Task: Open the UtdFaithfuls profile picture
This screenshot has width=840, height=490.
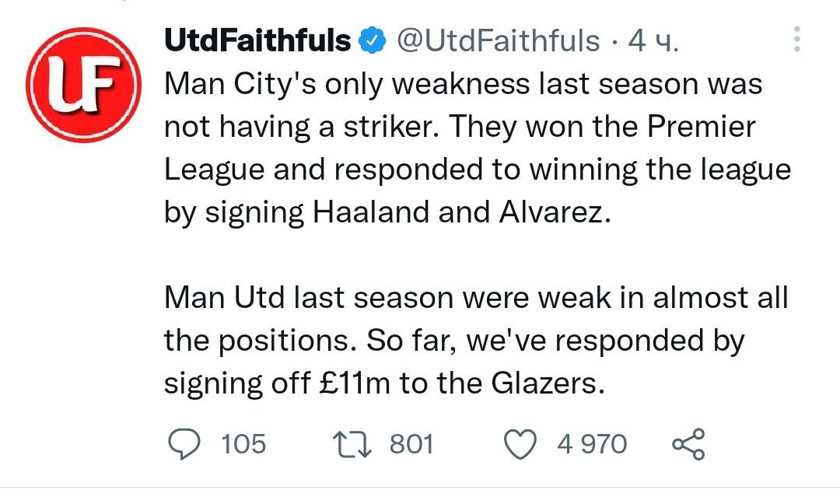Action: pyautogui.click(x=83, y=85)
